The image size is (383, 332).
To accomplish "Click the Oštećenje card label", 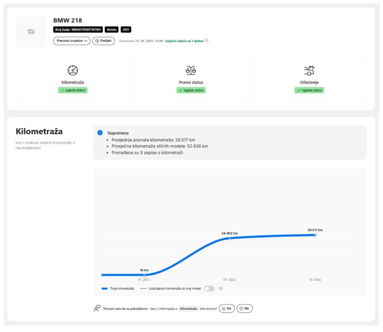I will (309, 82).
